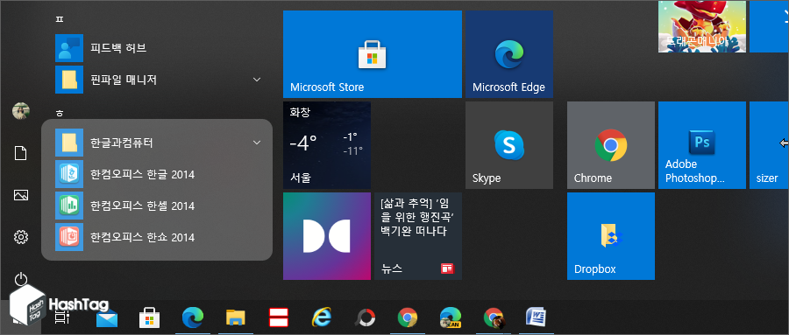Open Microsoft Store from the taskbar
This screenshot has height=335, width=789.
pyautogui.click(x=149, y=318)
